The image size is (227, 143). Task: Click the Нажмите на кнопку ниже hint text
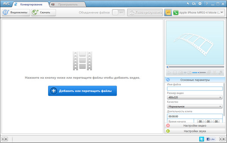click(x=82, y=78)
